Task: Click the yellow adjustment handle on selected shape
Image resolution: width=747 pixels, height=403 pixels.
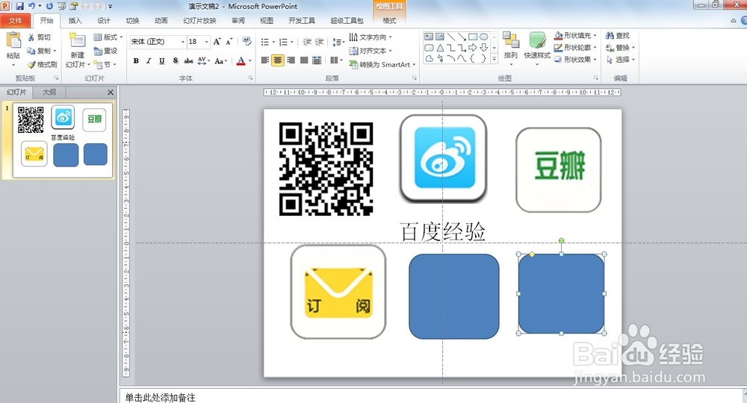Action: tap(532, 254)
